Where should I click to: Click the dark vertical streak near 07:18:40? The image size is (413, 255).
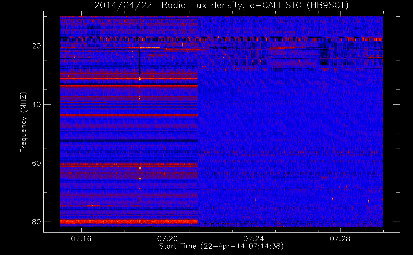[140, 62]
